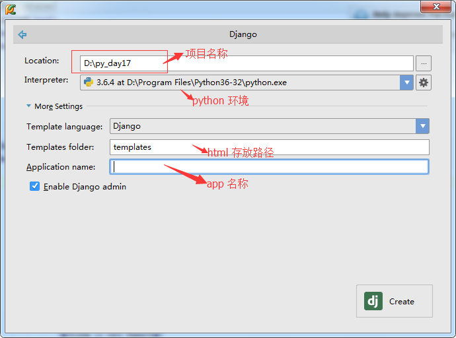Click the Create button
Screen dimensions: 456x338
coord(395,301)
